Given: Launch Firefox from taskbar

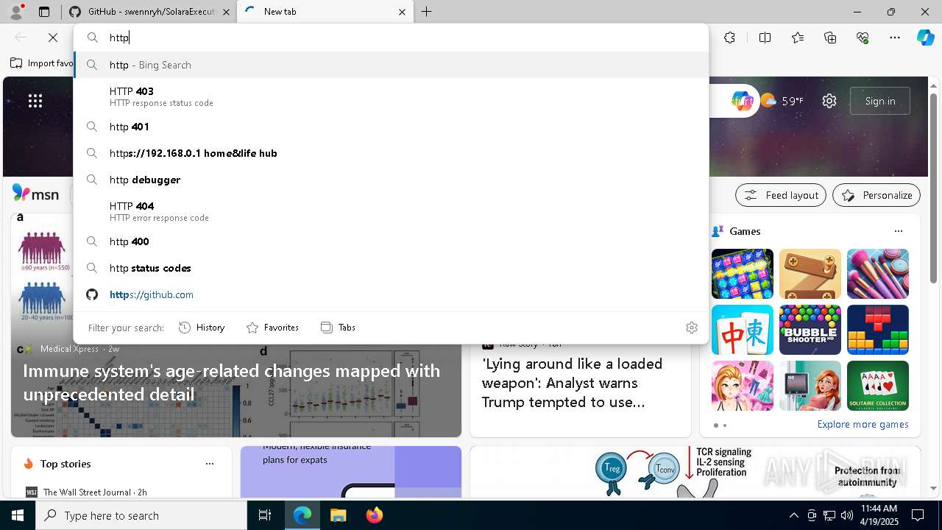Looking at the screenshot, I should pos(374,515).
